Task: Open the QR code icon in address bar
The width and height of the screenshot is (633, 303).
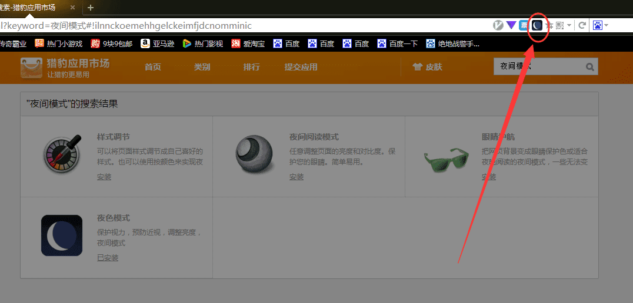Action: coord(559,25)
